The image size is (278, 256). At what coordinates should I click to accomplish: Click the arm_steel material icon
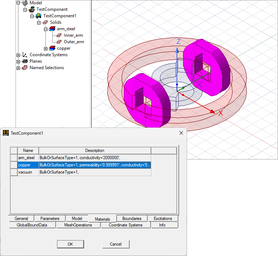[52, 29]
